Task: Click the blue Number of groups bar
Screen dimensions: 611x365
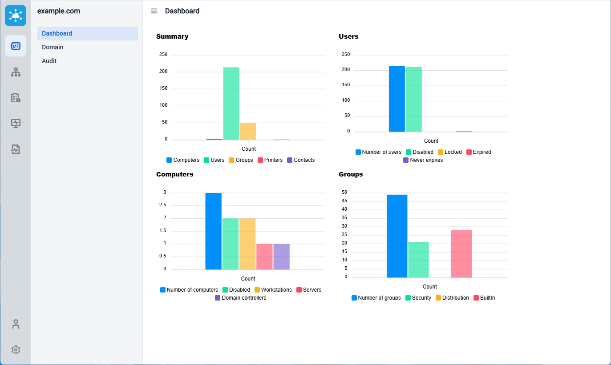Action: (397, 236)
